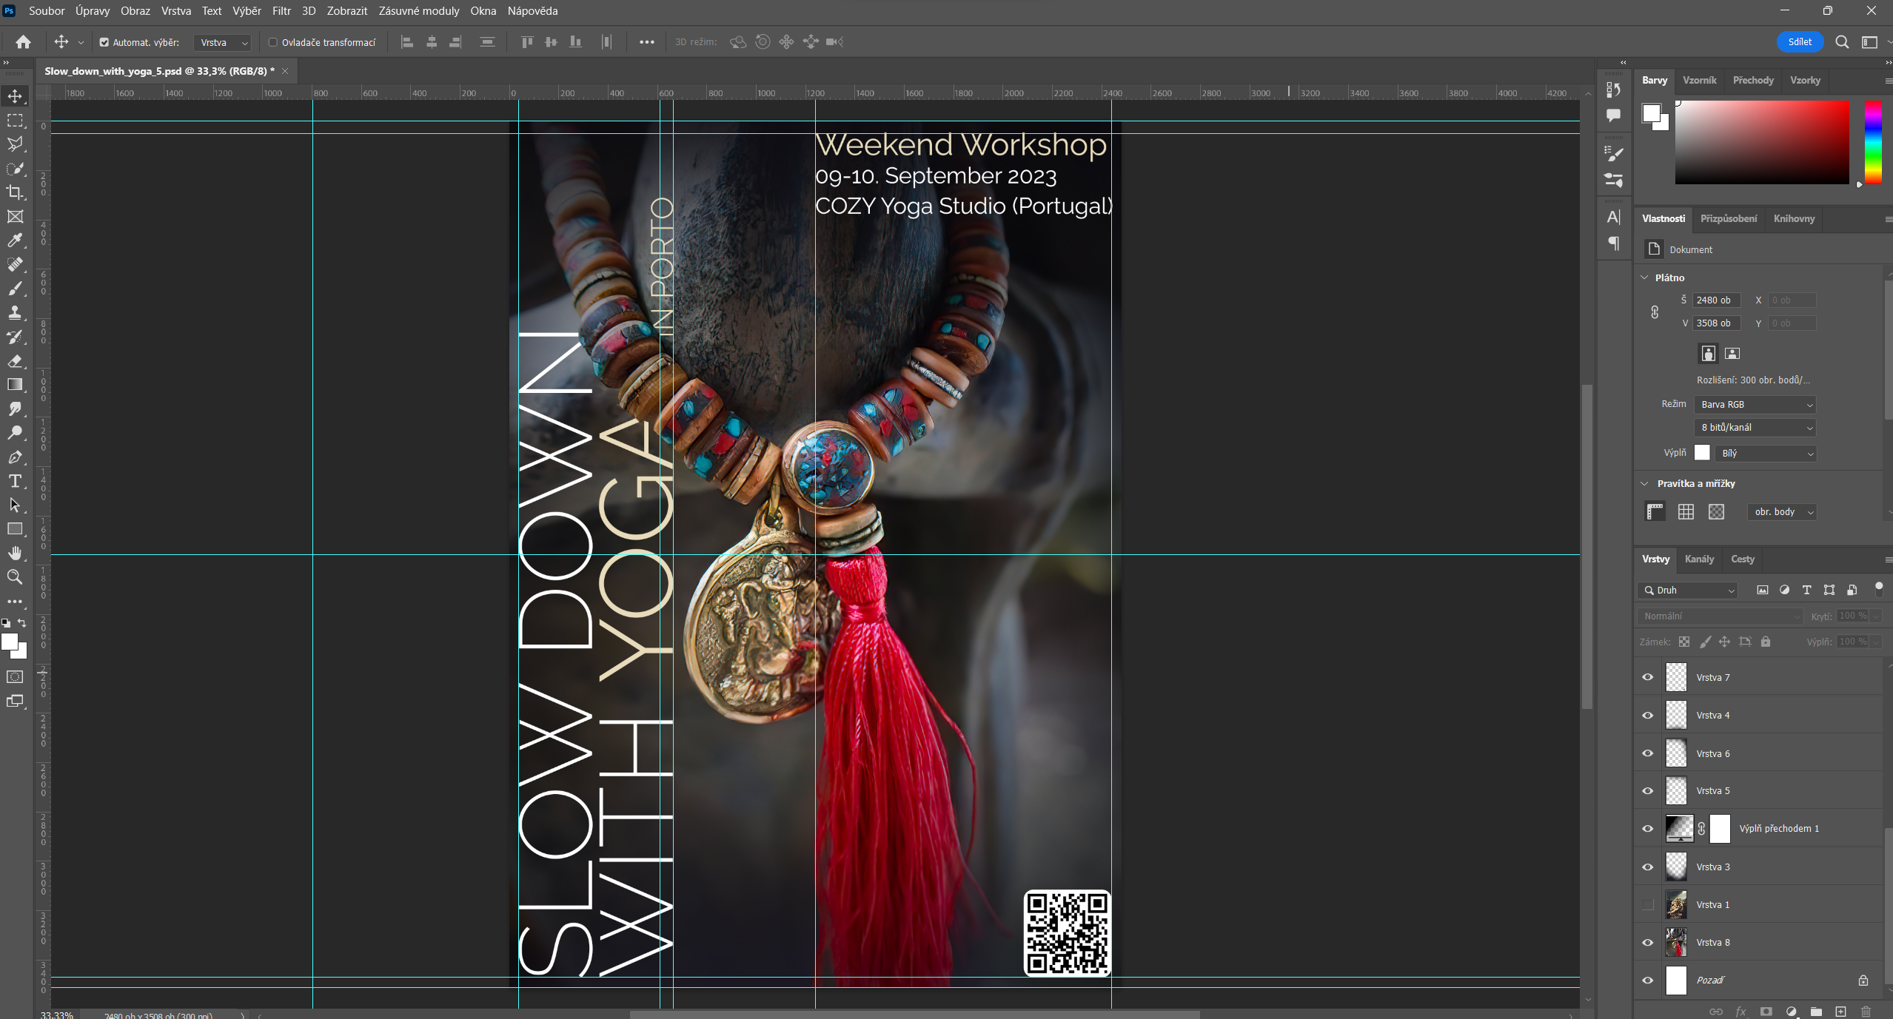The image size is (1893, 1019).
Task: Switch to the Kanály tab
Action: (1699, 559)
